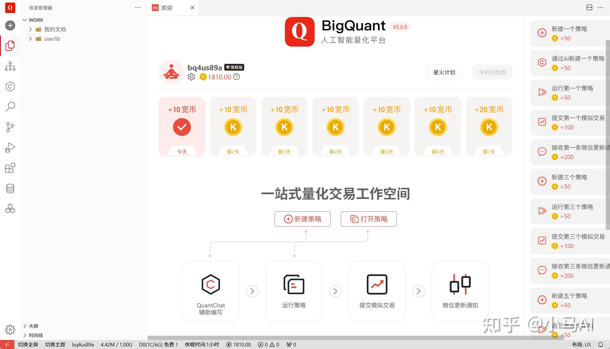Select the strategy flow icon in activity bar
Screen dimensions: 610x349
click(x=10, y=66)
